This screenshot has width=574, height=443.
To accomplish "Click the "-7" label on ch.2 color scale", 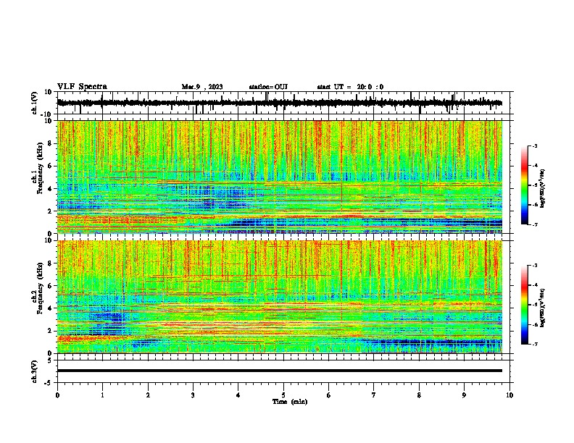I will (534, 344).
